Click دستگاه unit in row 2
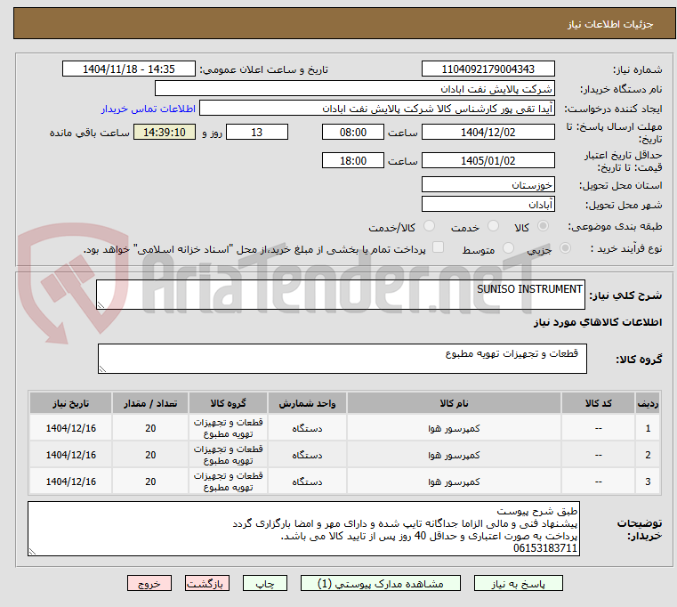Image resolution: width=677 pixels, height=607 pixels. click(x=307, y=455)
